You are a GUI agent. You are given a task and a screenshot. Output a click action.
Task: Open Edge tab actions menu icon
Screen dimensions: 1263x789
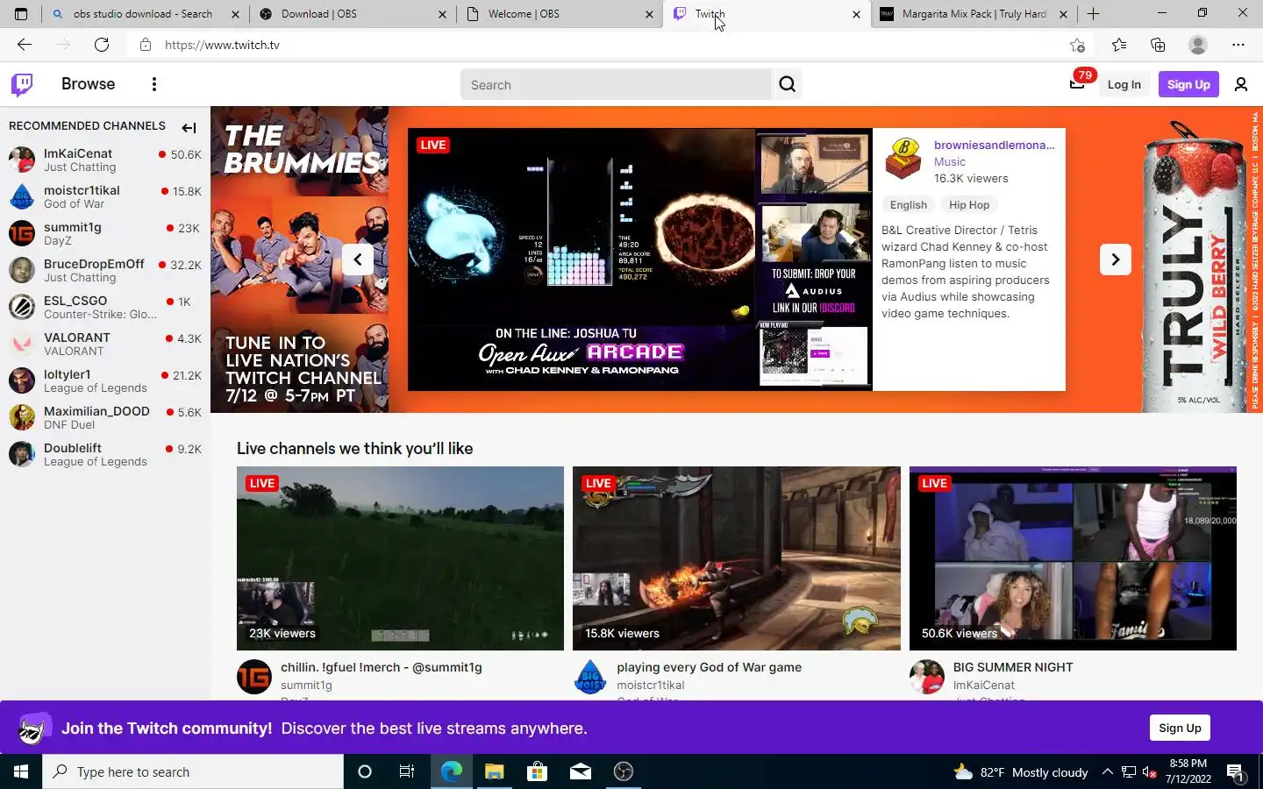point(21,14)
